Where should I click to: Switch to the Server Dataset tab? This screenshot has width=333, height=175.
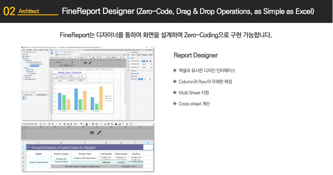coord(42,95)
